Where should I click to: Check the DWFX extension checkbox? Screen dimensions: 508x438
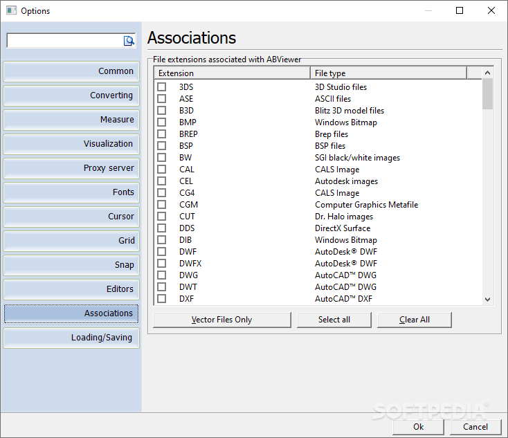pyautogui.click(x=162, y=264)
